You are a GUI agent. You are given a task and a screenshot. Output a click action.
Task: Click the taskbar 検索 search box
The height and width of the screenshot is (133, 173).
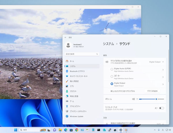(33, 130)
